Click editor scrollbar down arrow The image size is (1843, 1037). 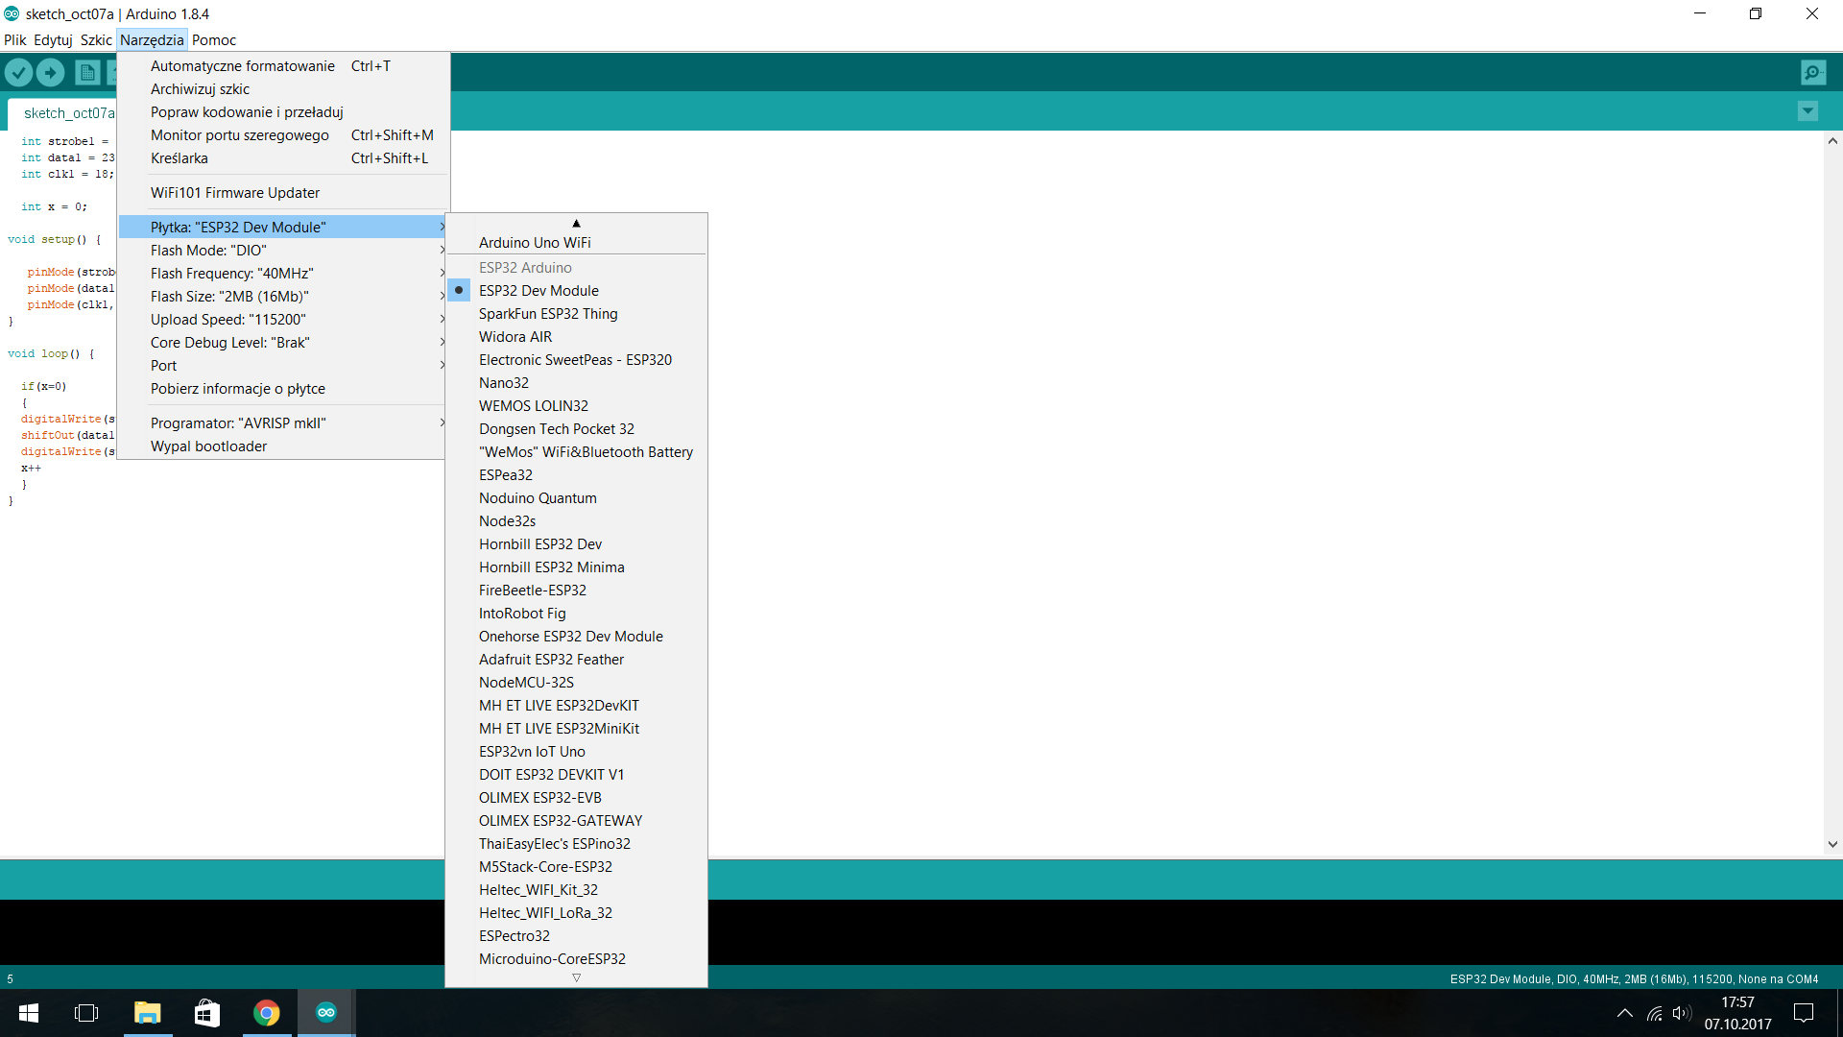click(1832, 844)
